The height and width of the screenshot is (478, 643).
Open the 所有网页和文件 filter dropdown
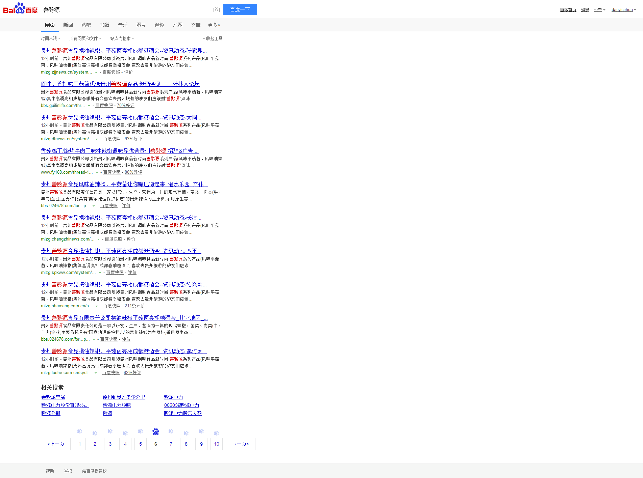[85, 38]
